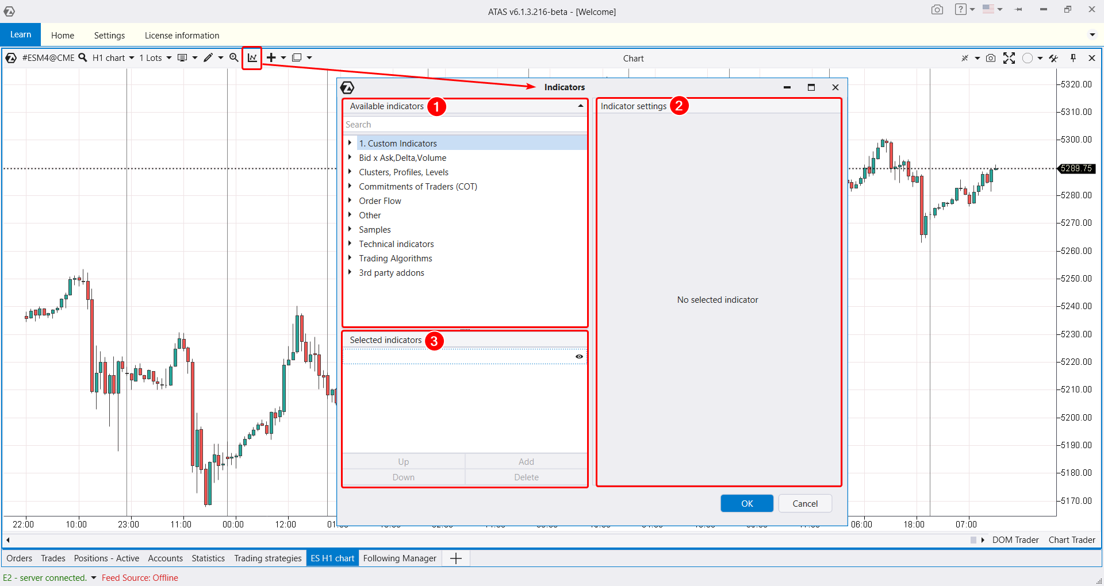Select the pencil drawing tool icon
Image resolution: width=1104 pixels, height=586 pixels.
click(208, 57)
